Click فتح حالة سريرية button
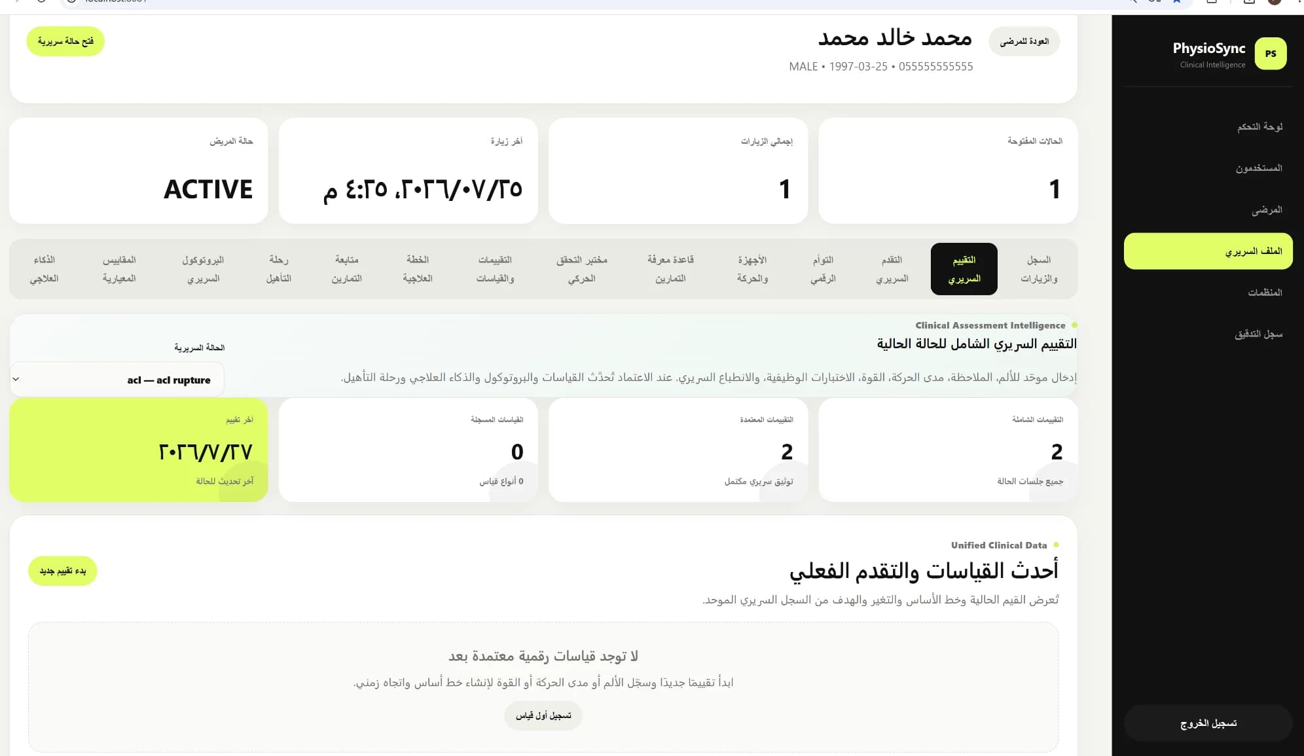The width and height of the screenshot is (1304, 756). click(x=65, y=41)
